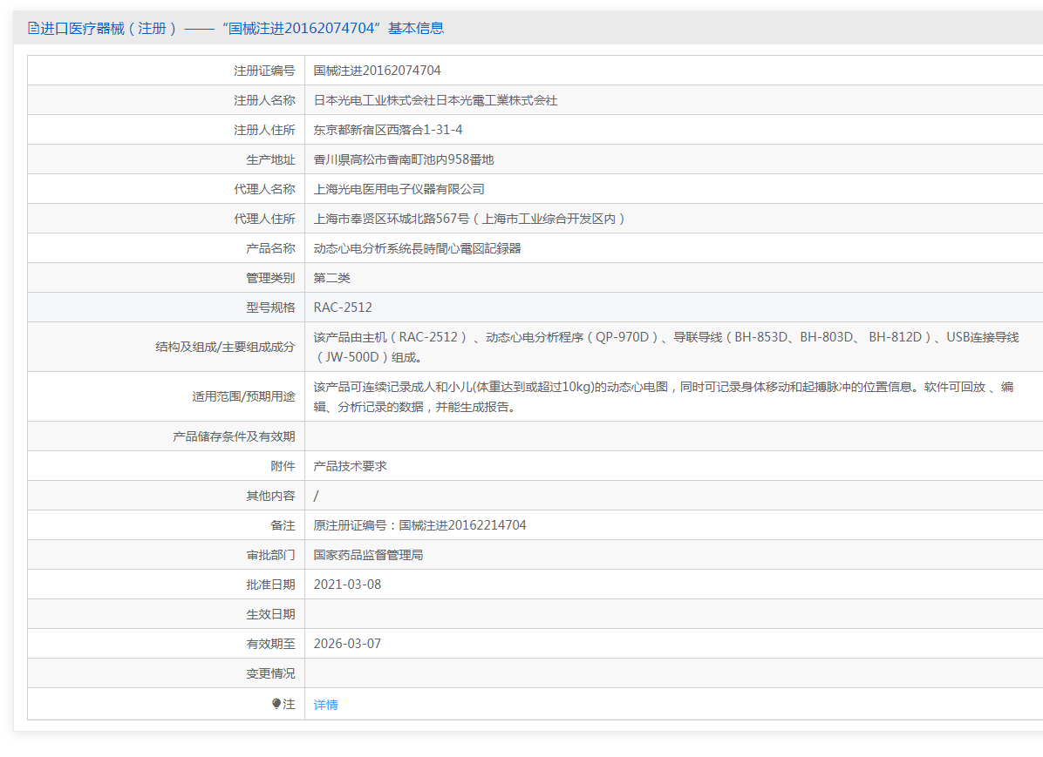
Task: Click the structure and composition description text
Action: [665, 347]
